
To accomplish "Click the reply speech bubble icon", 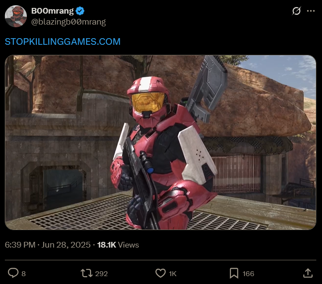I will [x=13, y=273].
